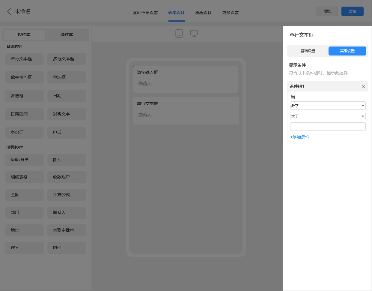Select the 数字输入框 field on canvas
This screenshot has height=291, width=372.
[x=186, y=79]
